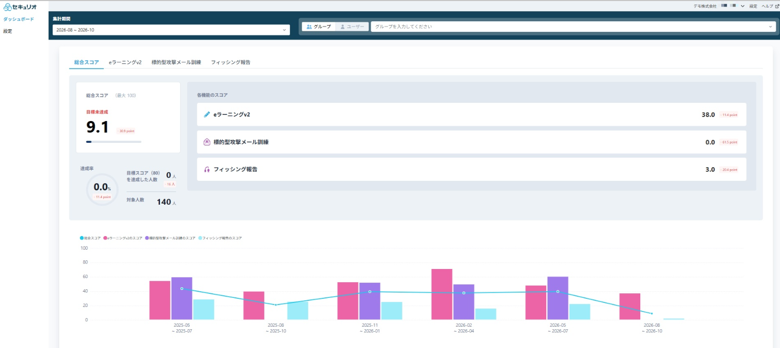
Task: Click the tallest pink bar for 2026-02
Action: pyautogui.click(x=441, y=294)
